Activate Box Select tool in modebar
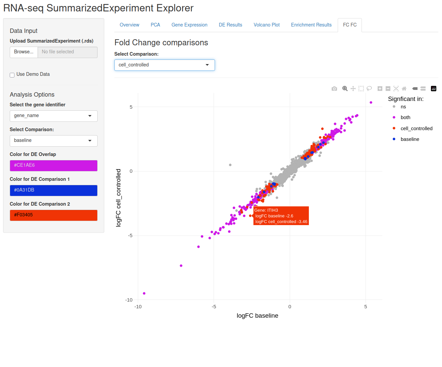Viewport: 442px width, 367px height. (x=361, y=89)
